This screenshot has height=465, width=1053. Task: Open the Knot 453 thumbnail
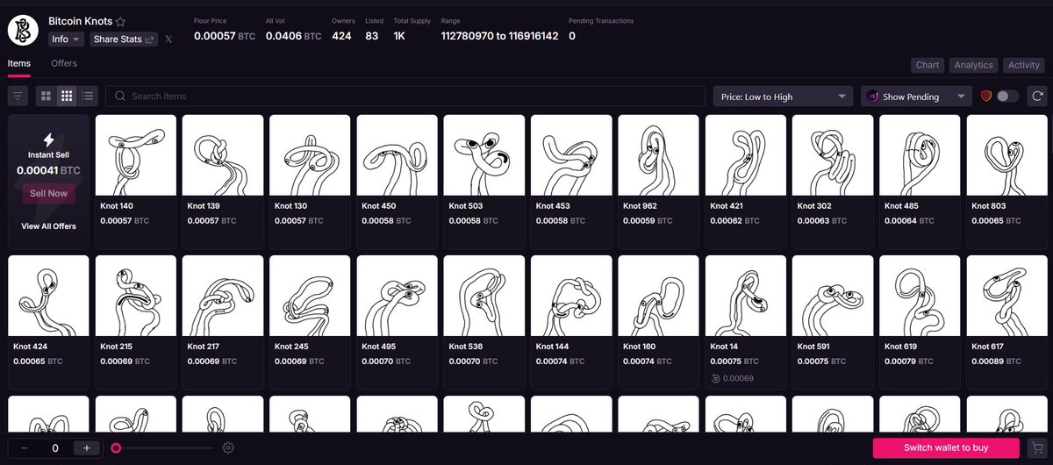tap(571, 155)
